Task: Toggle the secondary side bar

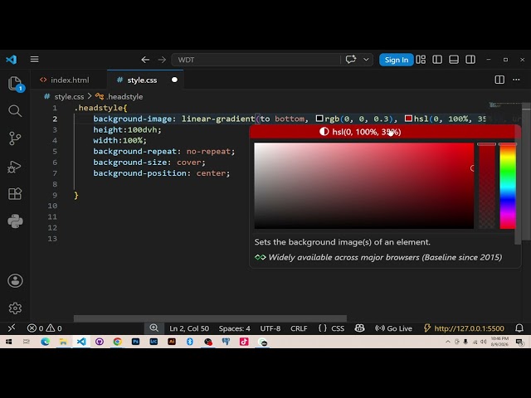Action: 470,60
